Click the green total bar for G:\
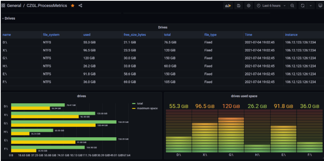The width and height of the screenshot is (324, 161). pos(64,122)
